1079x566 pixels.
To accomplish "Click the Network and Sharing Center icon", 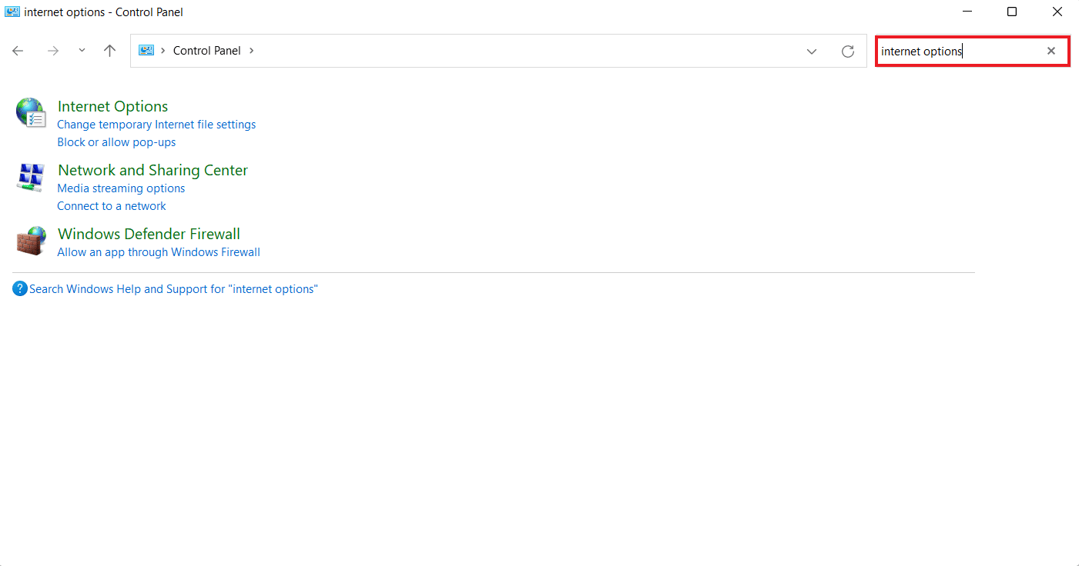I will (x=31, y=177).
